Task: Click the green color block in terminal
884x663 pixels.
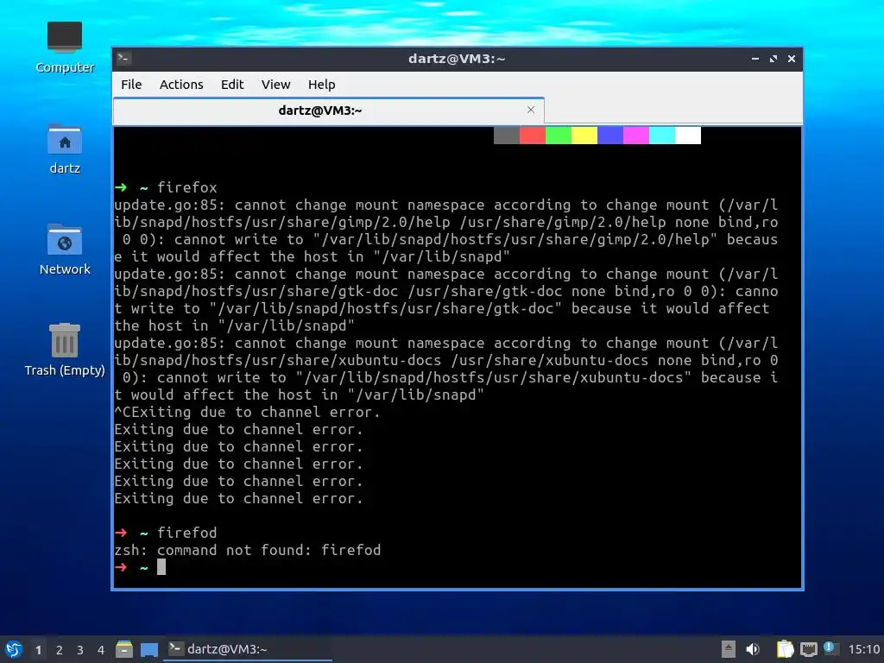Action: (x=559, y=136)
